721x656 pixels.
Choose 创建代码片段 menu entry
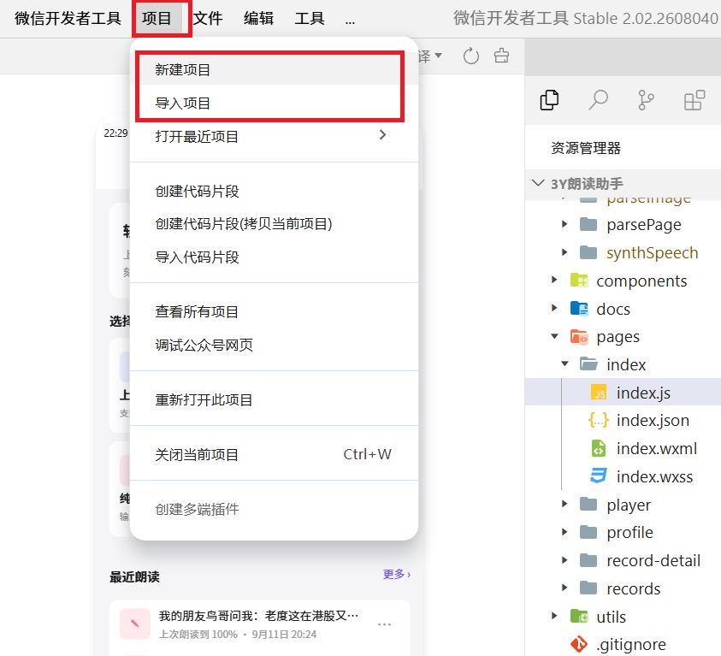pyautogui.click(x=274, y=192)
